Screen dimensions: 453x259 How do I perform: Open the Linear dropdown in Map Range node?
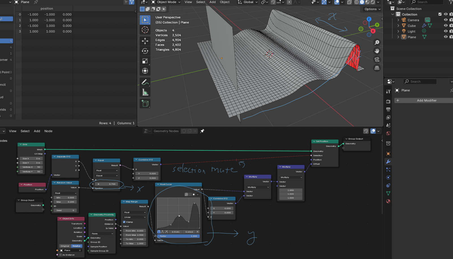[135, 217]
